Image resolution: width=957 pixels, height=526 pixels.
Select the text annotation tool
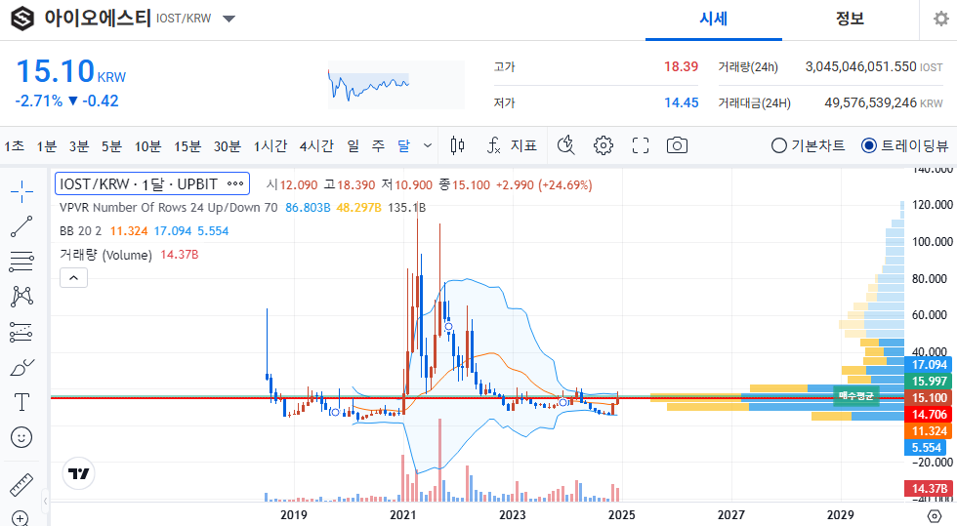21,402
